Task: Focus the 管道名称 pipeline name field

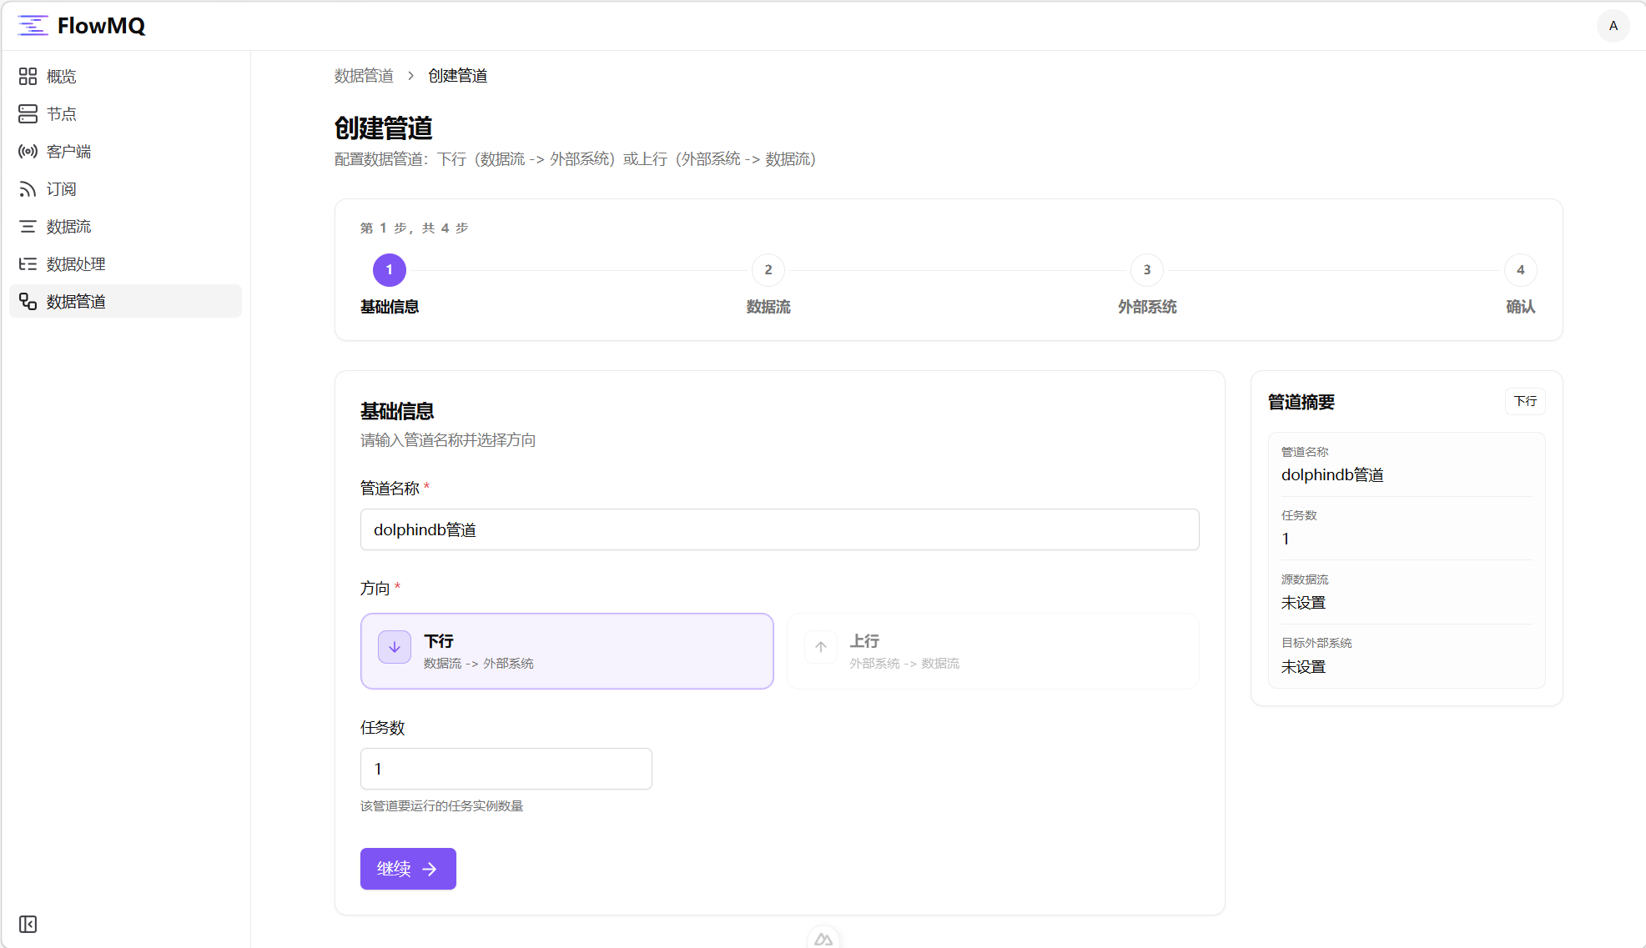Action: click(779, 529)
